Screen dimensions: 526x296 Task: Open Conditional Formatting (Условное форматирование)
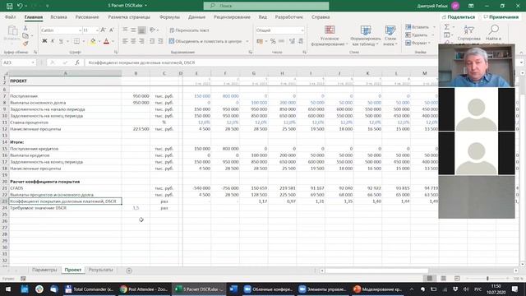[x=329, y=35]
